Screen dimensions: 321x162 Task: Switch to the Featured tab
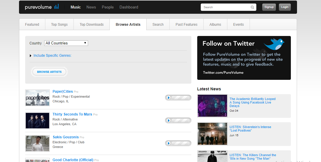point(32,24)
